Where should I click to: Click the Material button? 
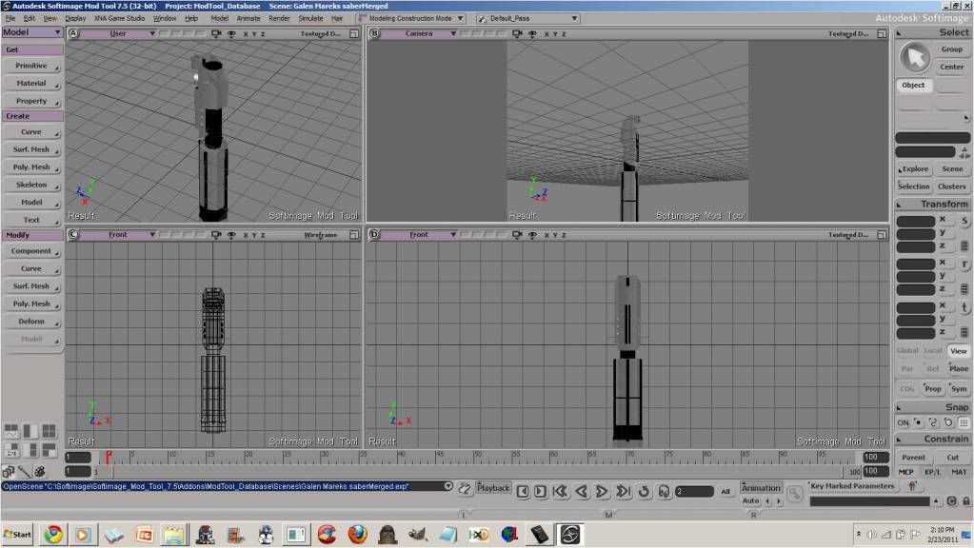31,83
